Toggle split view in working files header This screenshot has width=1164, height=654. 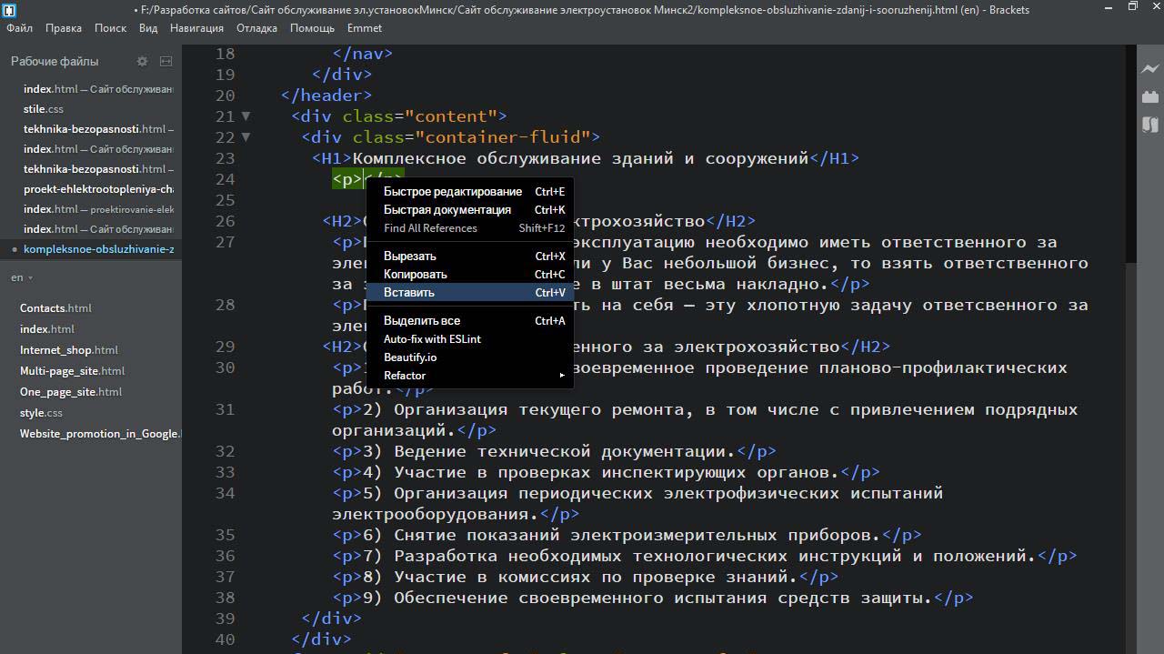(166, 61)
